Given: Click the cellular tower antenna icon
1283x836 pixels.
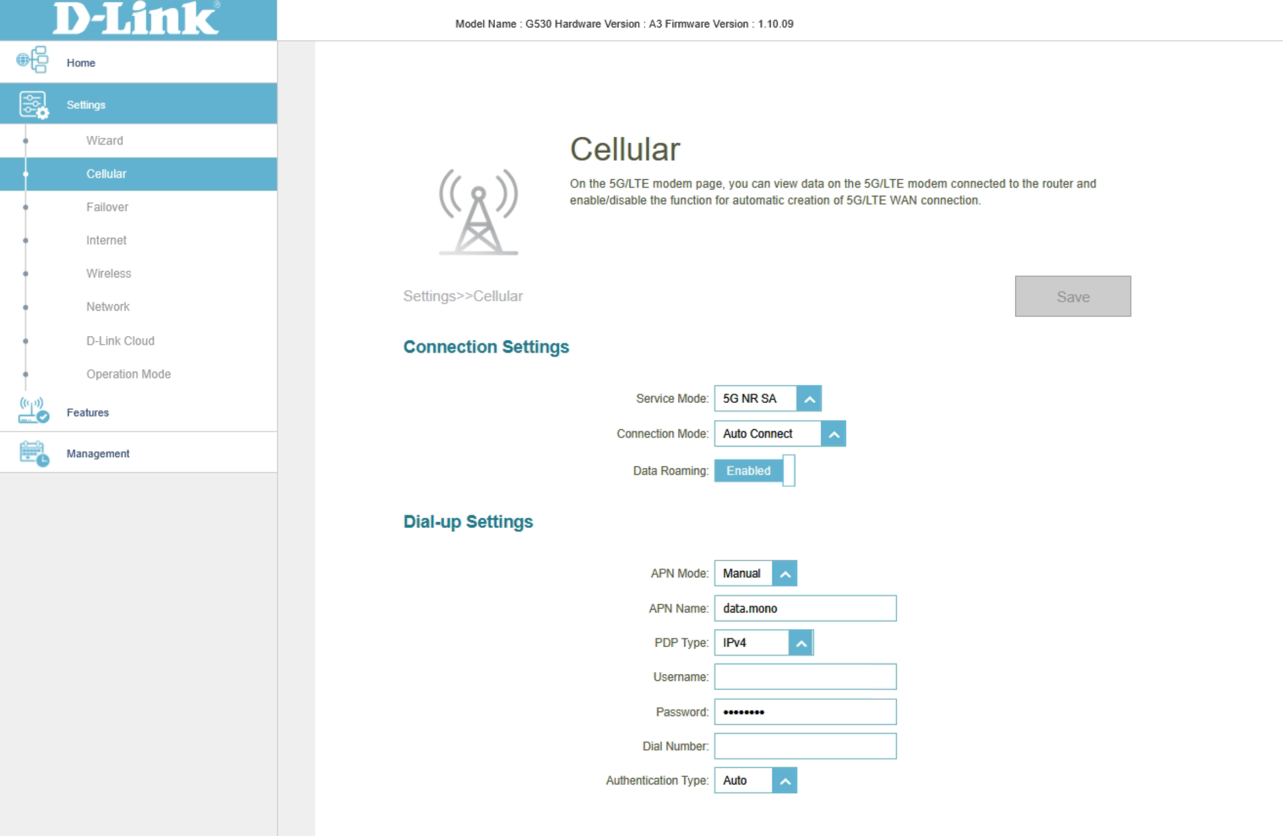Looking at the screenshot, I should click(478, 212).
